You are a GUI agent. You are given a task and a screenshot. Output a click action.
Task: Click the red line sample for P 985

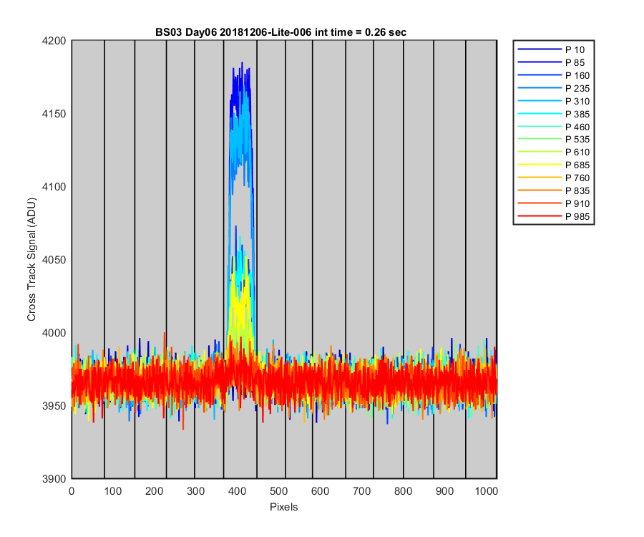540,216
